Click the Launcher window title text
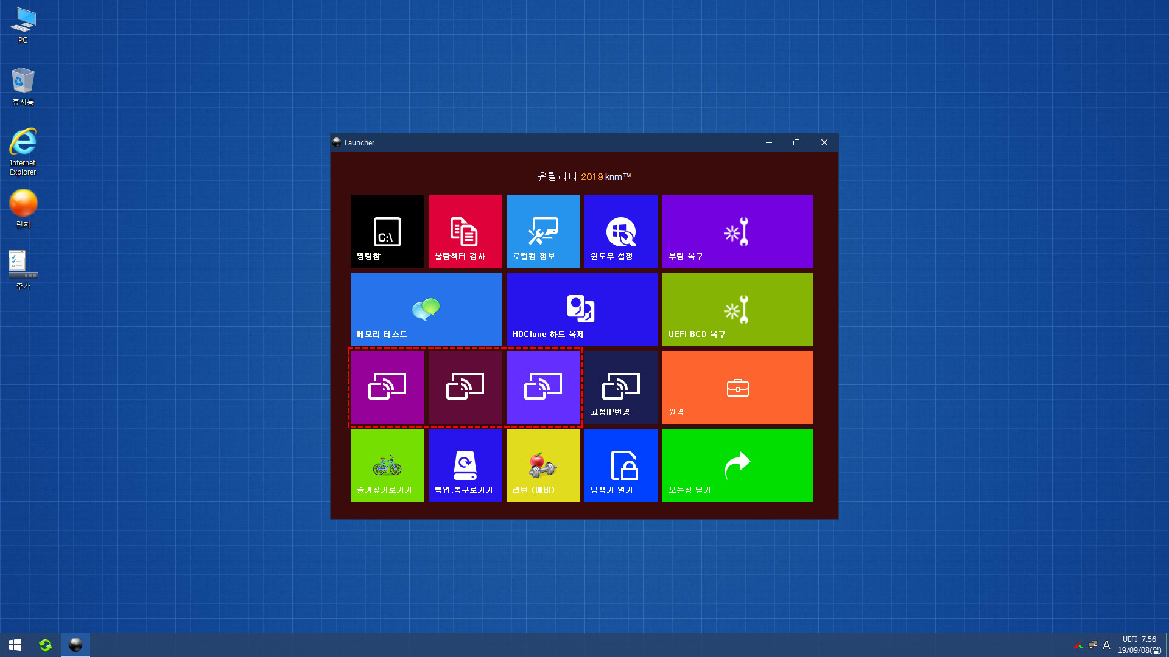 359,142
